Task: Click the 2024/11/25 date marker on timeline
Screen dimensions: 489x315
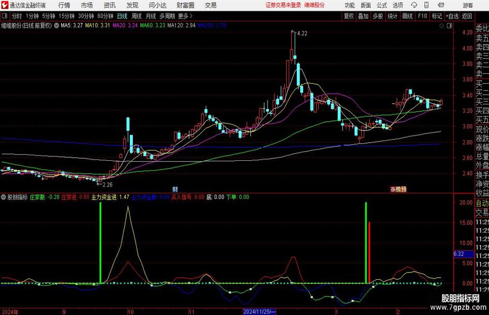Action: pyautogui.click(x=259, y=311)
